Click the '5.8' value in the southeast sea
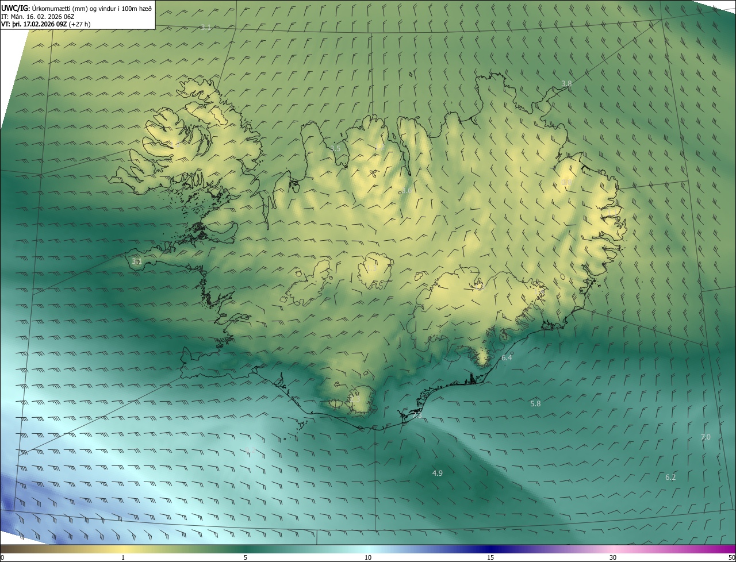Viewport: 736px width, 562px height. [x=535, y=404]
